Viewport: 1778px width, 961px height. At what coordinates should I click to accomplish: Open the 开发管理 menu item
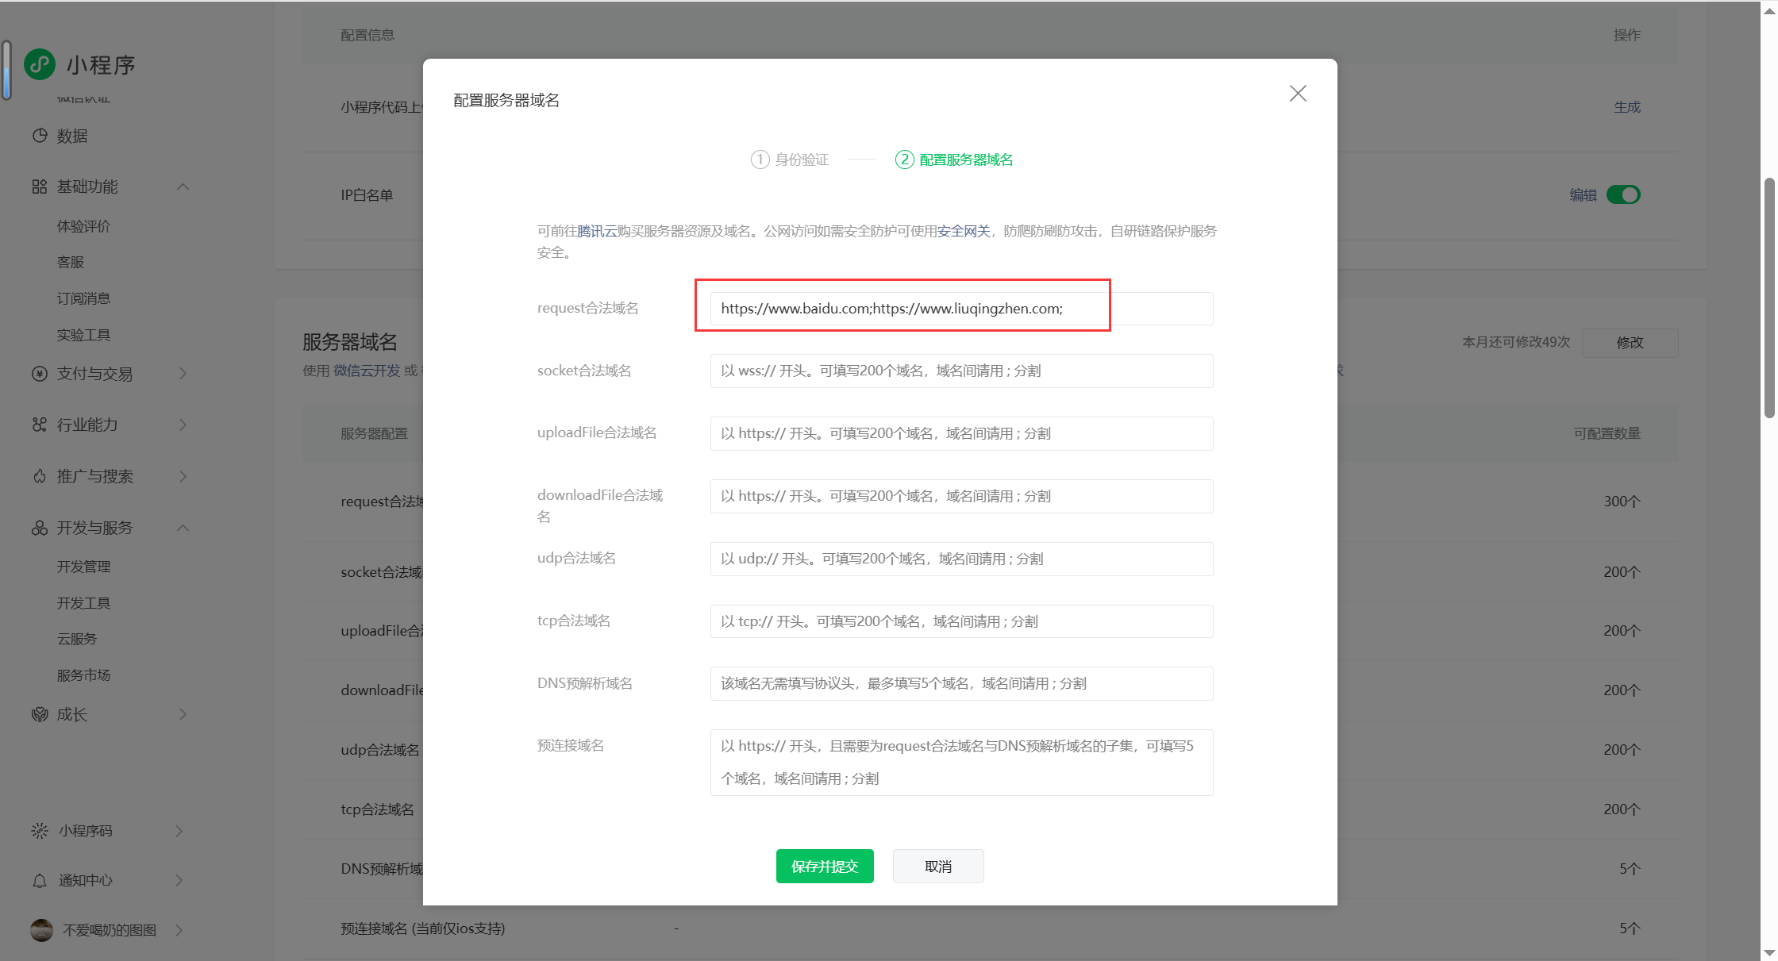tap(84, 567)
